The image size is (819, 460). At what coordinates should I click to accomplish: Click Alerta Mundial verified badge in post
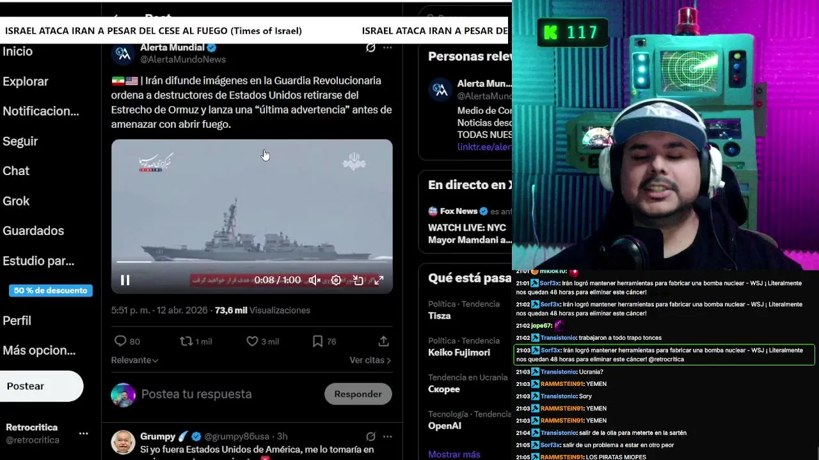(212, 48)
